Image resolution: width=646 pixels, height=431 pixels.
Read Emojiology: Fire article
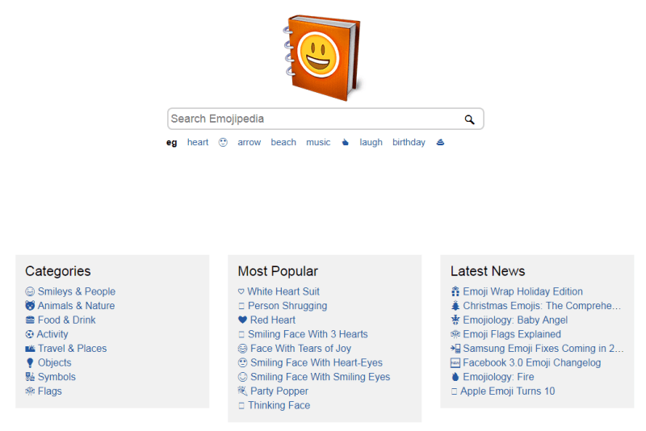tap(498, 377)
